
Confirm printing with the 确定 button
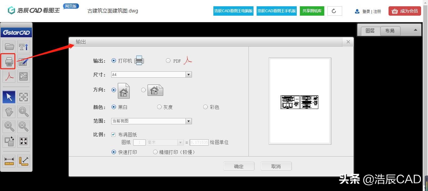[239, 166]
